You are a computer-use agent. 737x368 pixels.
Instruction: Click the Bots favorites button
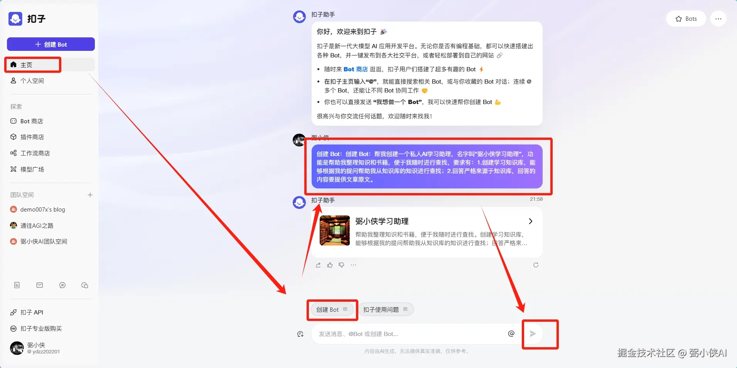(x=686, y=18)
